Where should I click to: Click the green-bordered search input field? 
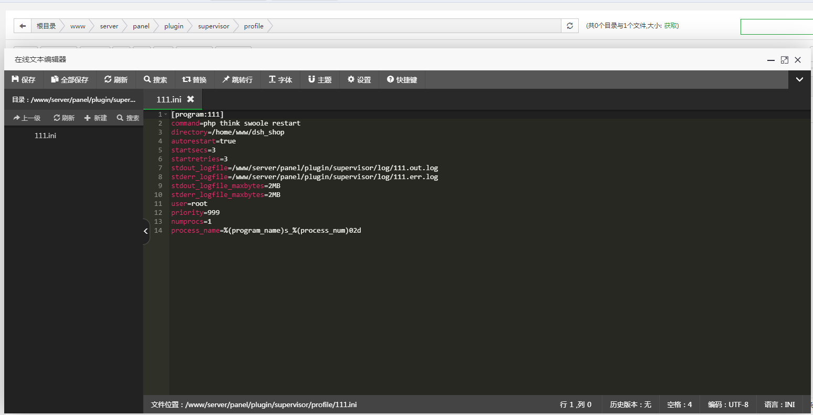(776, 27)
